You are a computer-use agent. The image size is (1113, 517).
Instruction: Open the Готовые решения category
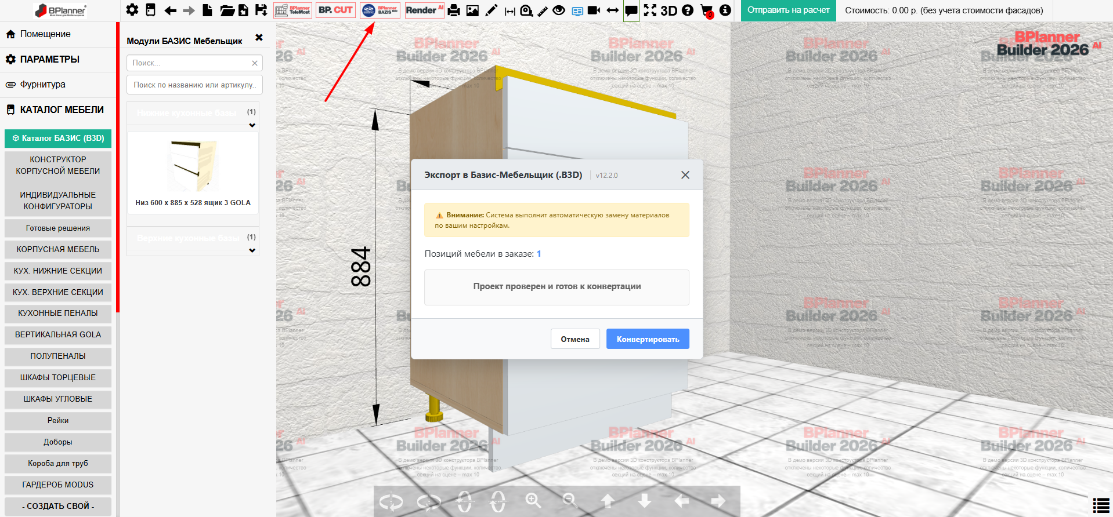58,228
